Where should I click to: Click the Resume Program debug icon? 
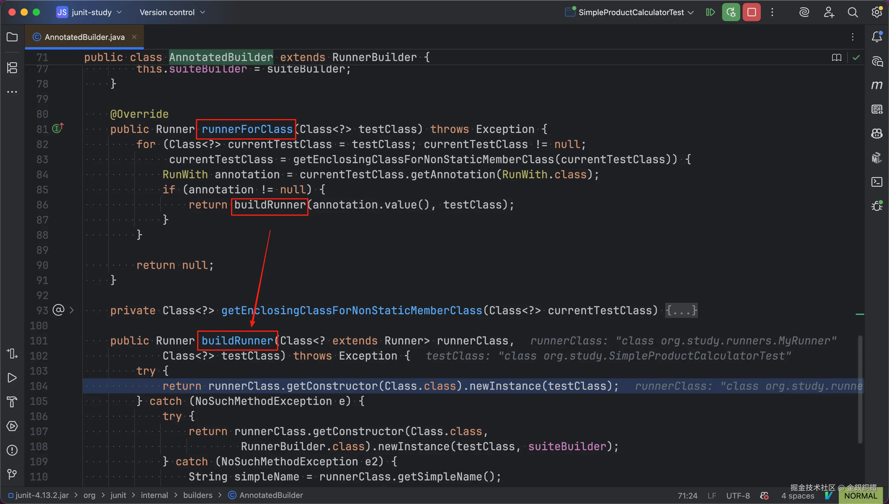tap(710, 12)
